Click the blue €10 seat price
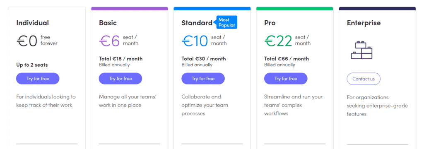Screen dimensions: 424x149 pyautogui.click(x=195, y=41)
